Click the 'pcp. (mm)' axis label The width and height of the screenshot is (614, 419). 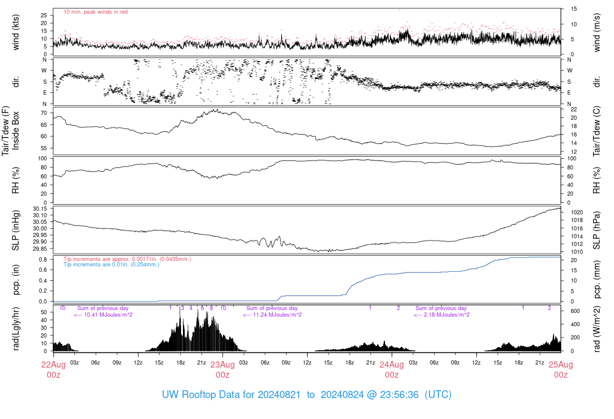point(597,280)
